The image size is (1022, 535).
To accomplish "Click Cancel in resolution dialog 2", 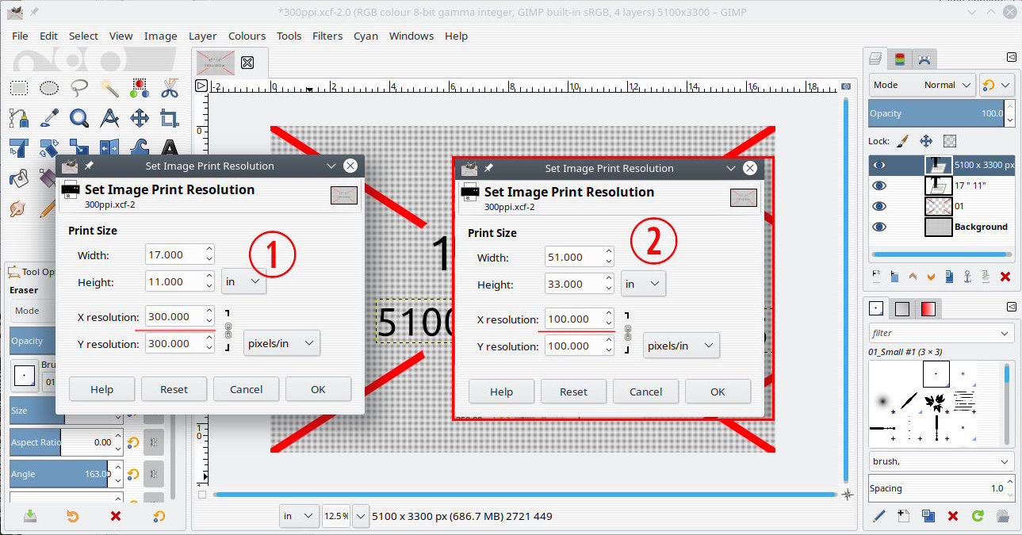I will point(645,392).
